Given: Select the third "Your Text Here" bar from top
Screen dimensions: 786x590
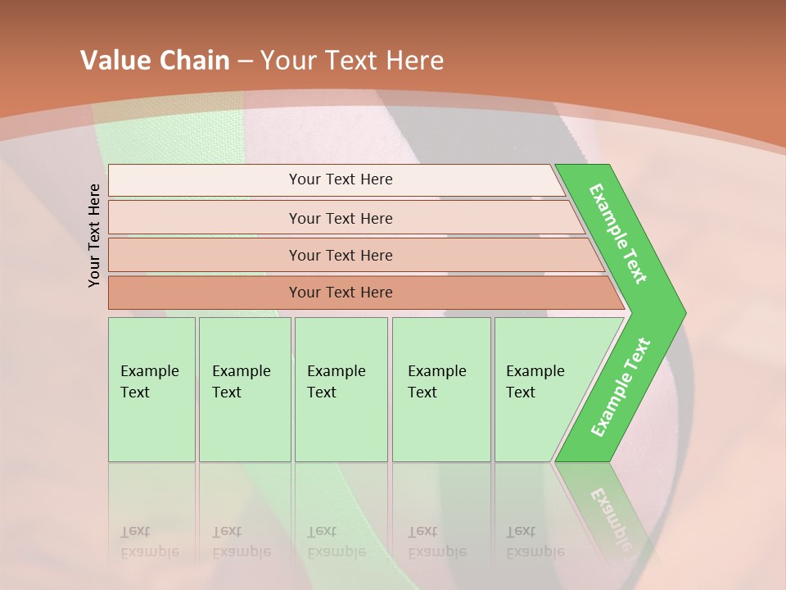Looking at the screenshot, I should point(356,255).
